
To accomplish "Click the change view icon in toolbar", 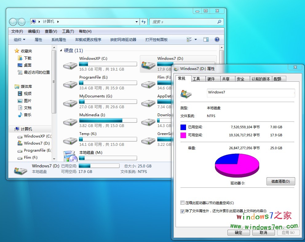I will pyautogui.click(x=189, y=39).
